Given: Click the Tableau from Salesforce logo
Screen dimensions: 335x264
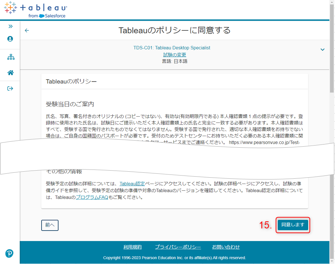Looking at the screenshot, I should tap(36, 10).
